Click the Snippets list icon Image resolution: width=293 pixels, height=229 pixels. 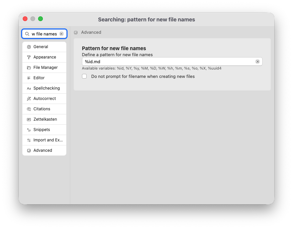[29, 129]
